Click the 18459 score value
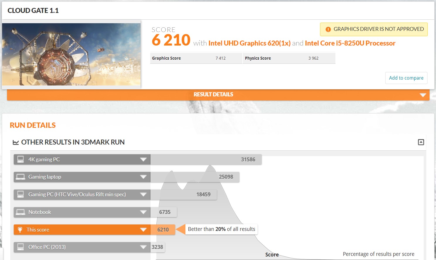The width and height of the screenshot is (436, 260). pyautogui.click(x=203, y=194)
